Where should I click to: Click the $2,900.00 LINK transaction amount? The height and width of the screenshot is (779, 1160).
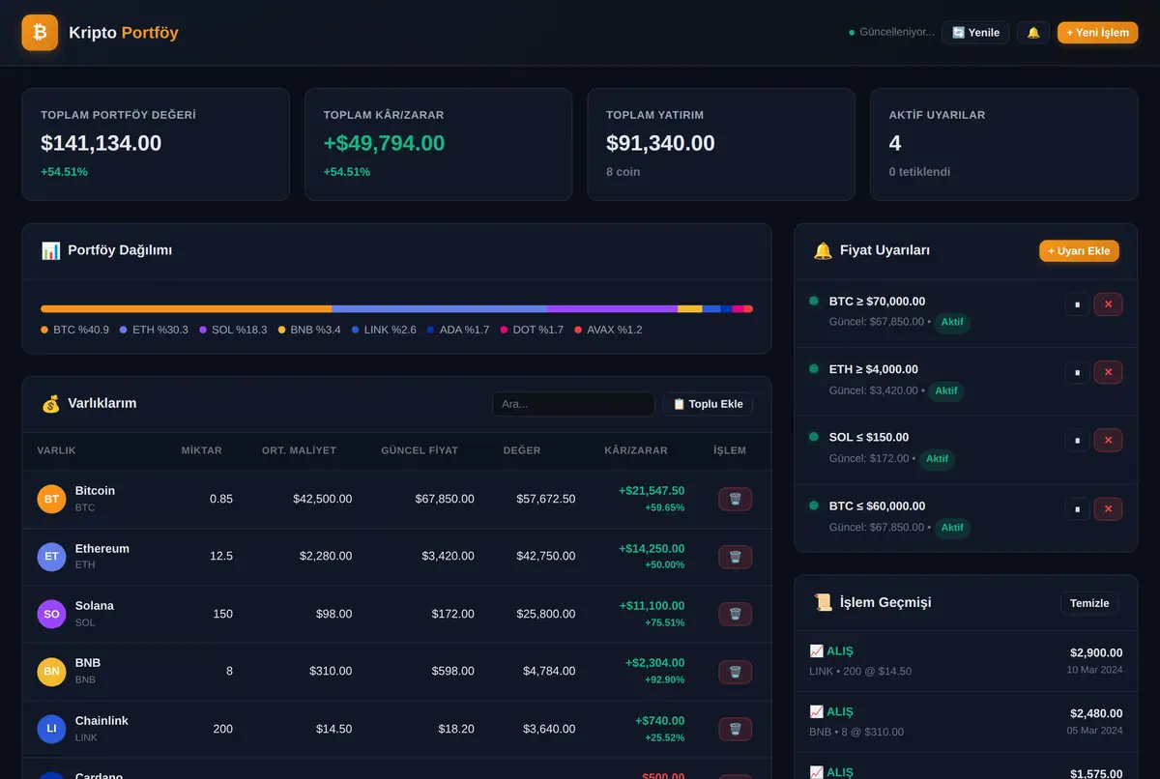click(1096, 653)
